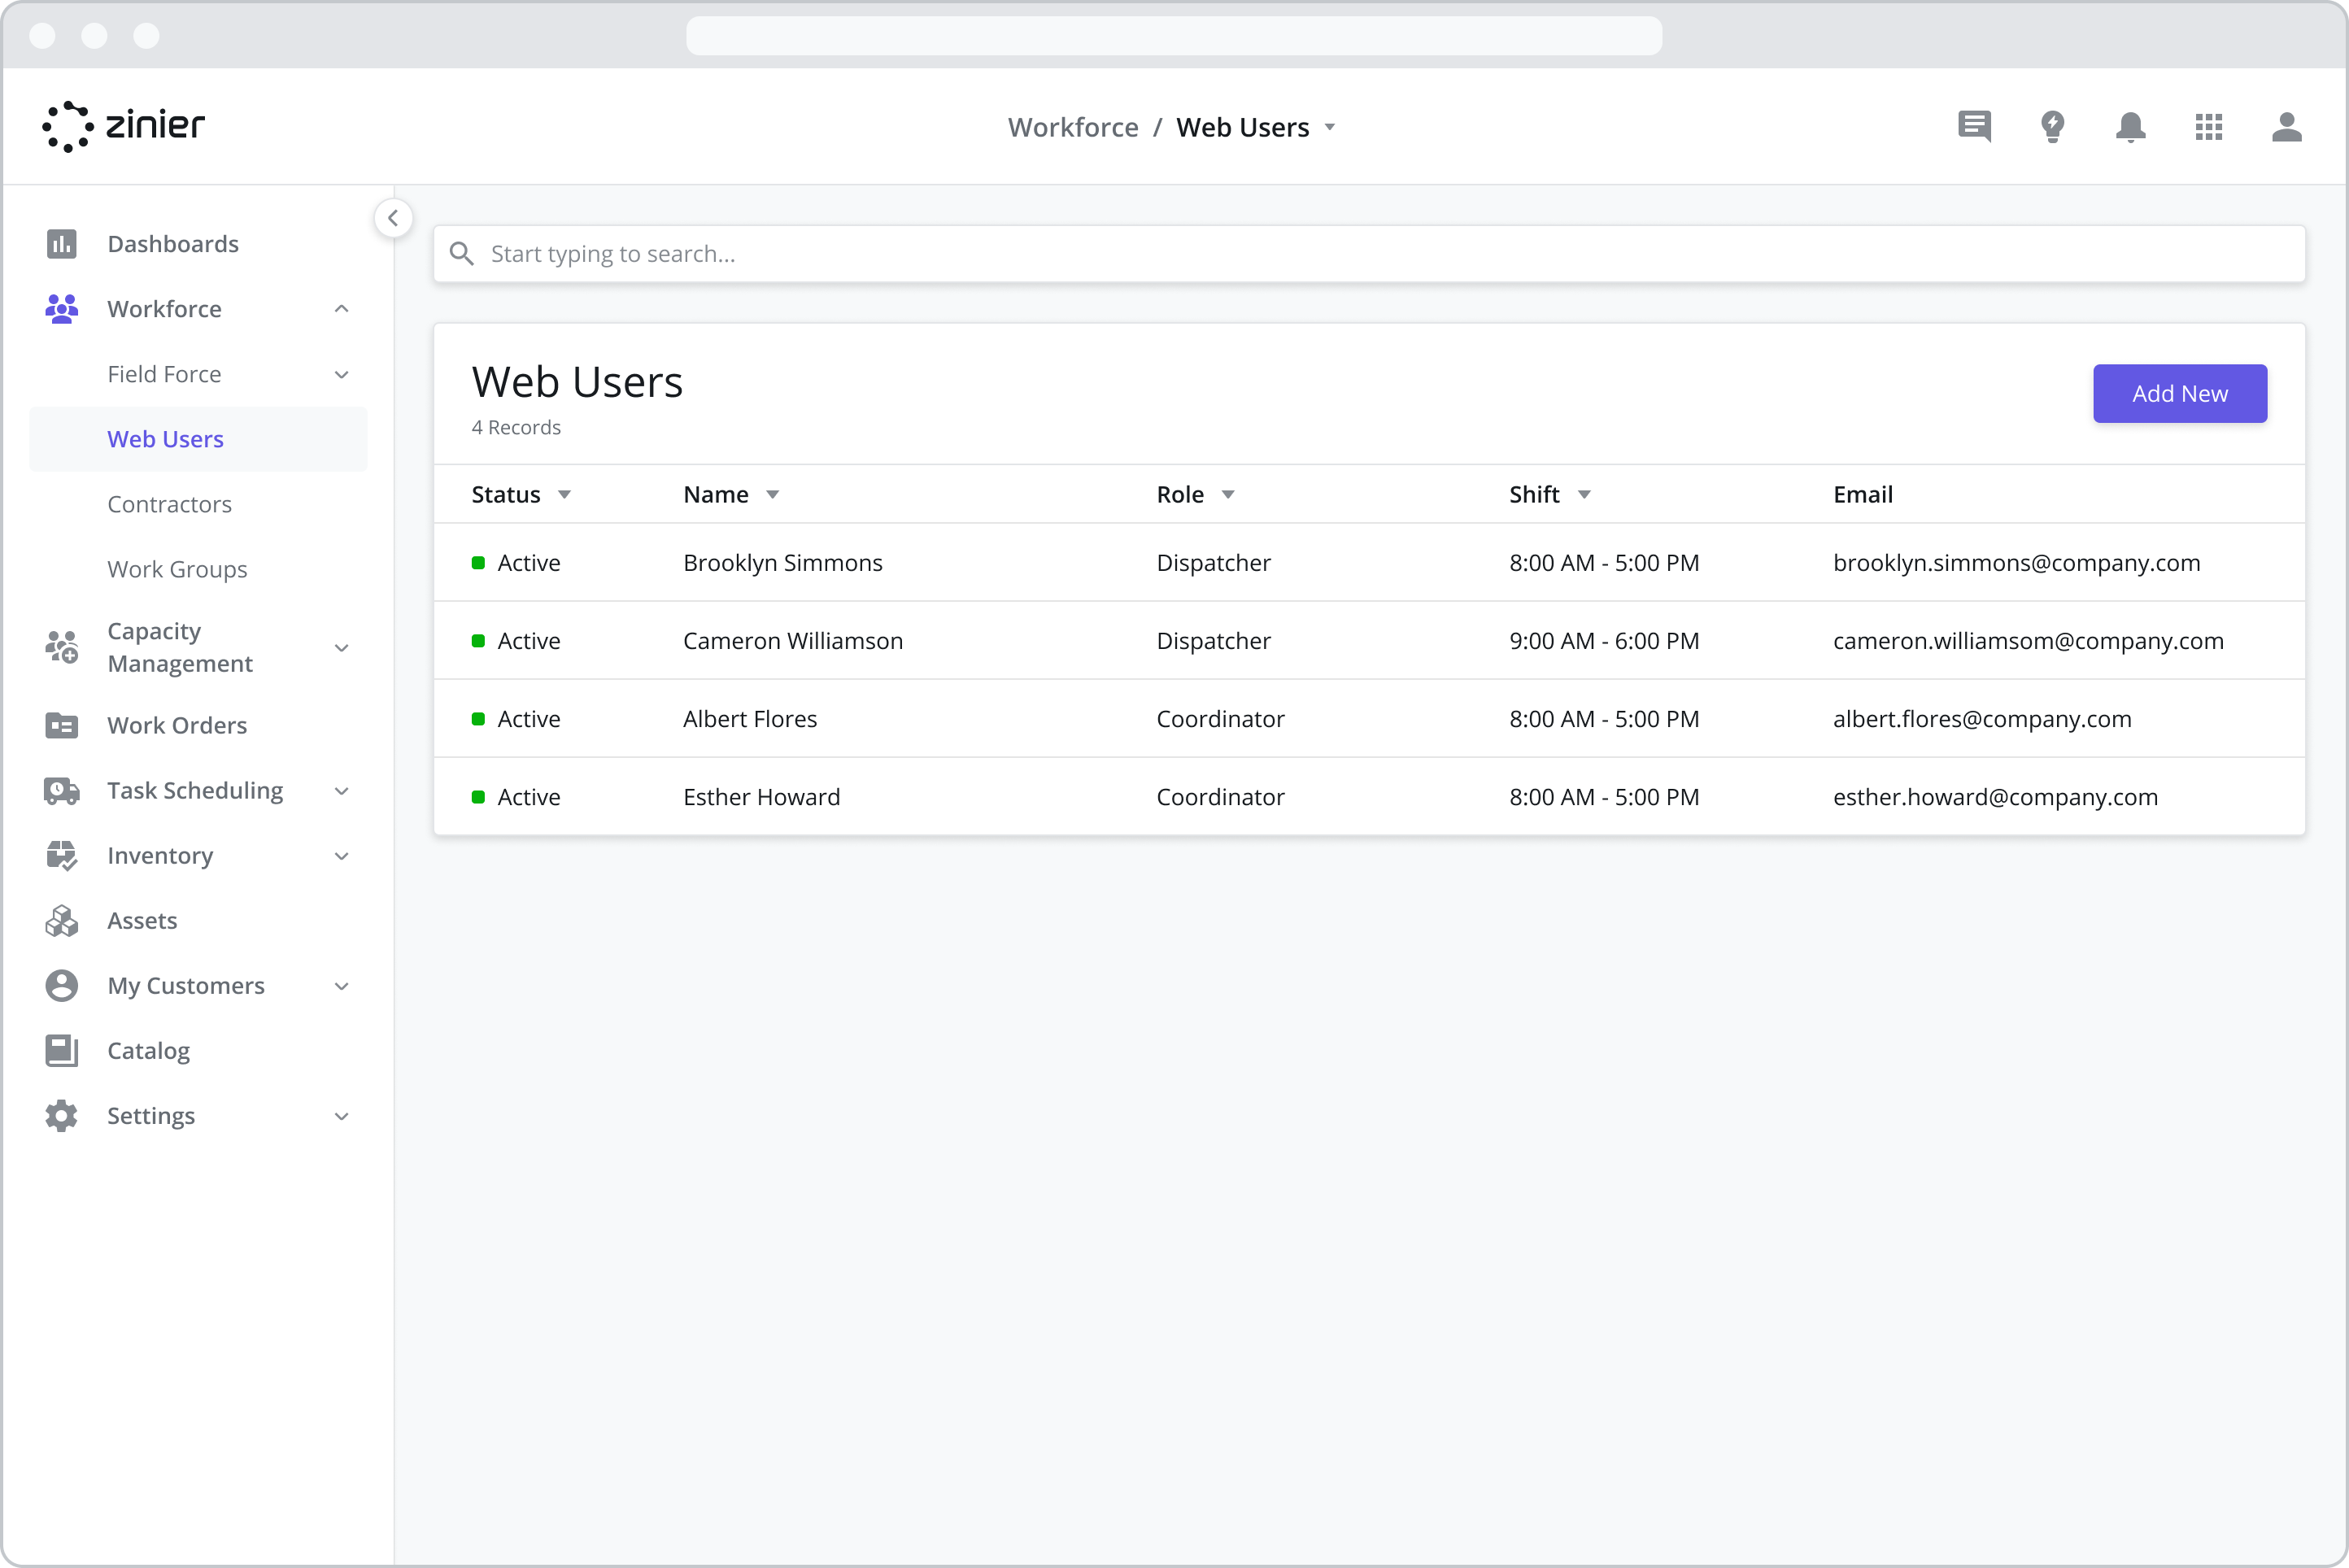Viewport: 2349px width, 1568px height.
Task: Collapse the sidebar with arrow button
Action: (x=393, y=218)
